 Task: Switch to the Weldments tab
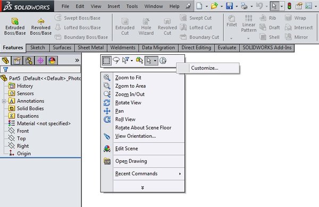(x=123, y=48)
